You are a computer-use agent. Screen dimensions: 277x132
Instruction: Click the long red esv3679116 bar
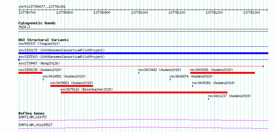[x=144, y=92]
